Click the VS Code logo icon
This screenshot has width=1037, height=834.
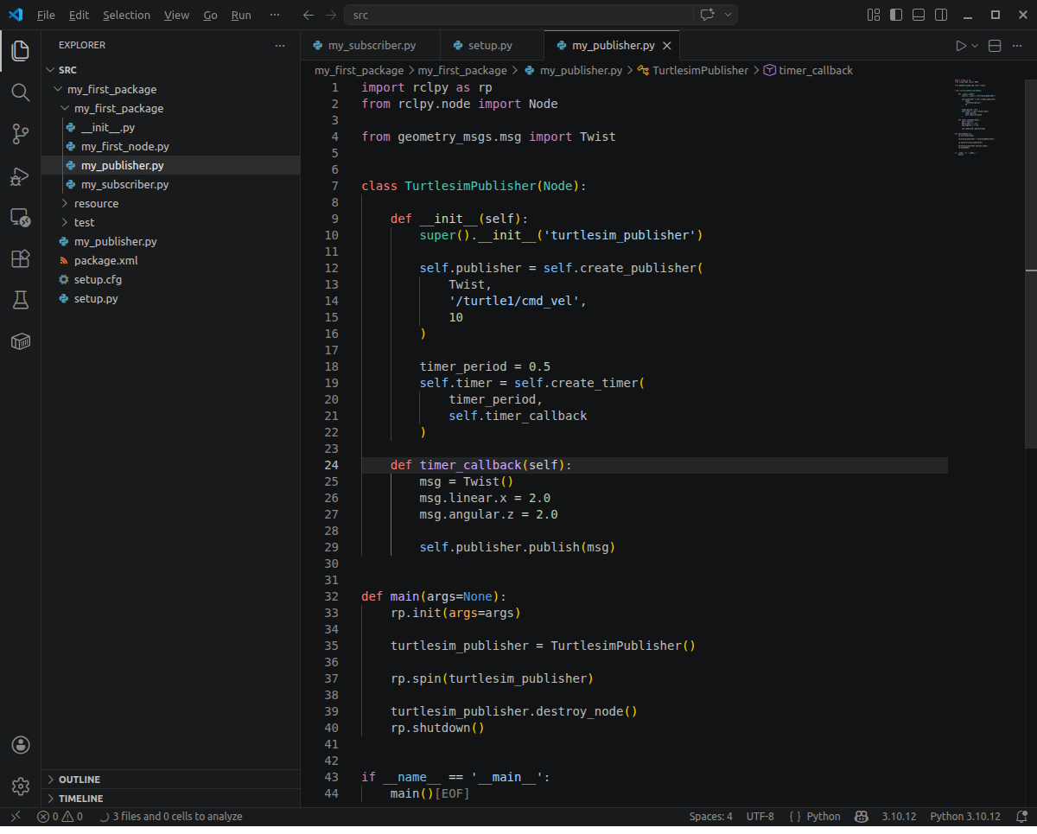click(16, 15)
